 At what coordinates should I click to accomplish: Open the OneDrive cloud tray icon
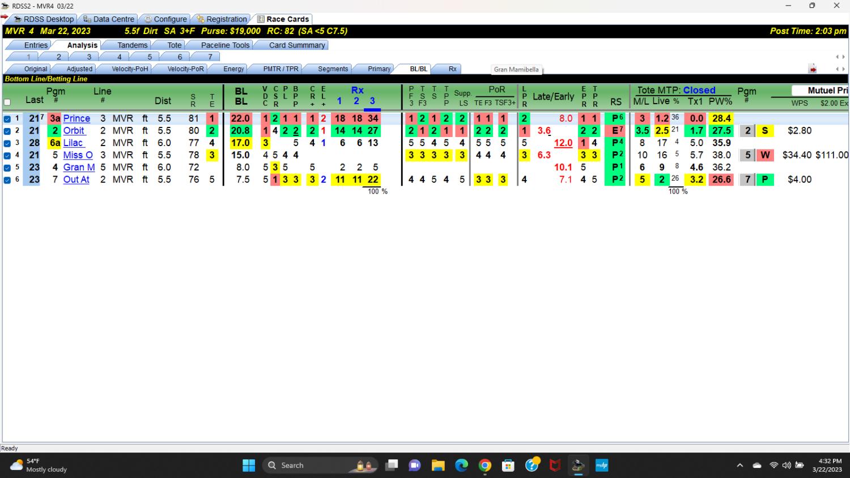(757, 466)
